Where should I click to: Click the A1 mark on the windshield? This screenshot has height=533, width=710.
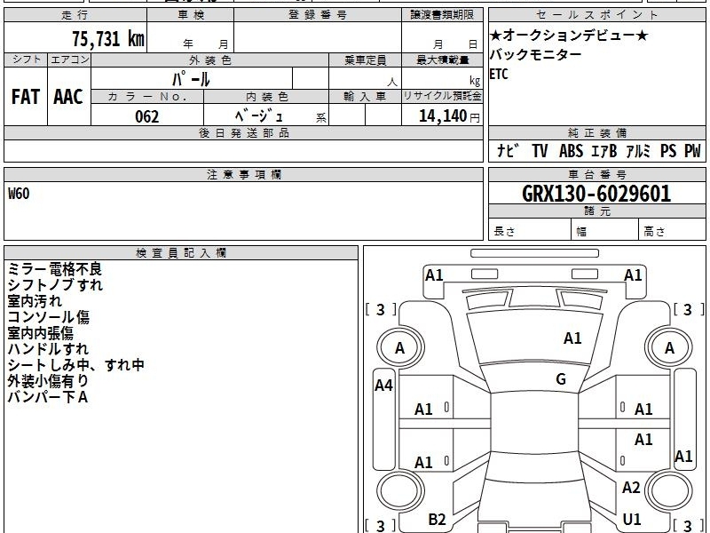[x=572, y=338]
